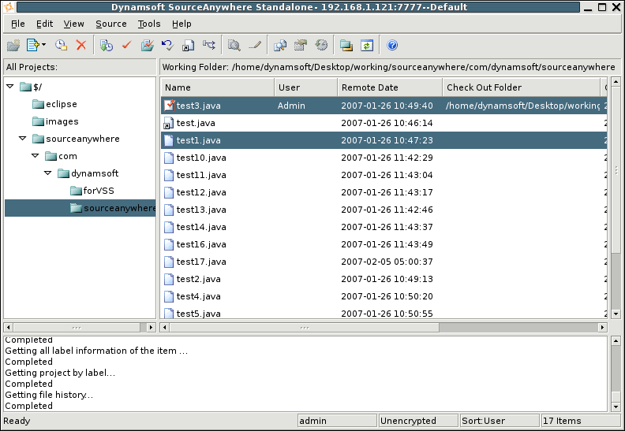Viewport: 625px width, 431px height.
Task: Collapse the dynamsoft folder in tree
Action: [x=48, y=173]
